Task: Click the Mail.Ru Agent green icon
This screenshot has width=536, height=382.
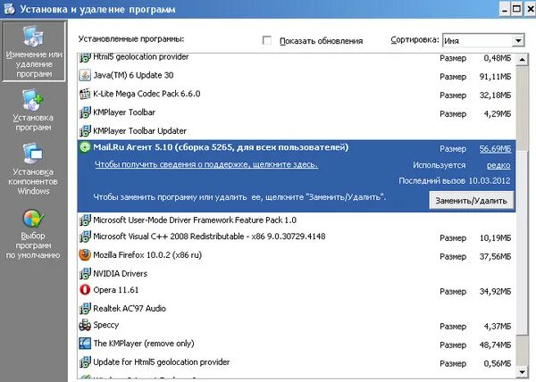Action: (85, 147)
